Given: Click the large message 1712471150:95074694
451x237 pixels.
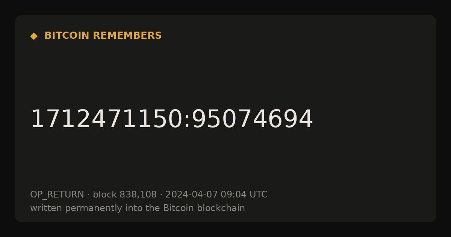Looking at the screenshot, I should pyautogui.click(x=171, y=120).
